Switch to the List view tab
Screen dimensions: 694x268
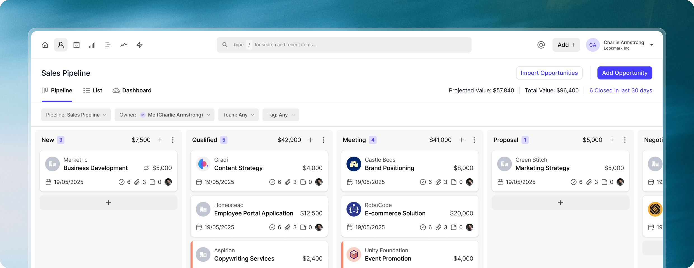pos(93,90)
